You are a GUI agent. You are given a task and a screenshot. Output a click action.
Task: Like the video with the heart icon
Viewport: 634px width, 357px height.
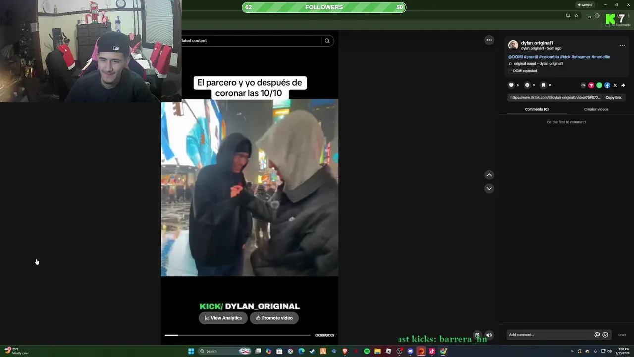(x=511, y=85)
